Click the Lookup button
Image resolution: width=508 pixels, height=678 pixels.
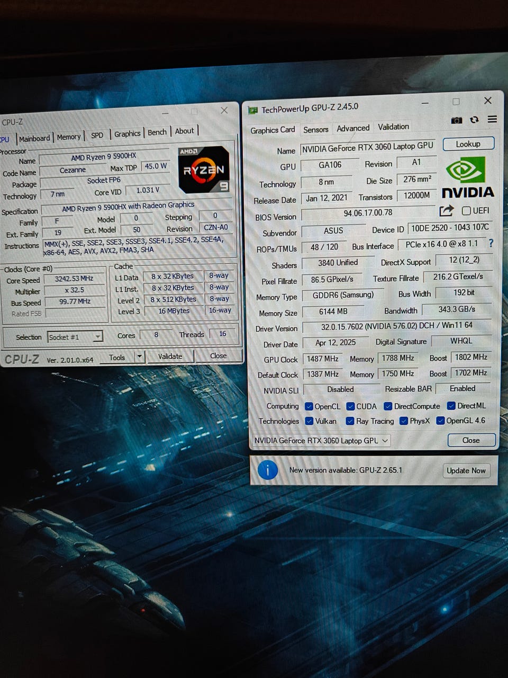pyautogui.click(x=468, y=144)
